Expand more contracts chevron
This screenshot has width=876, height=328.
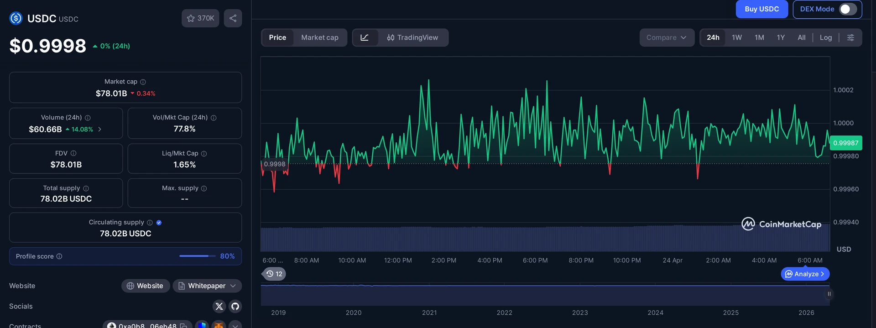coord(235,325)
